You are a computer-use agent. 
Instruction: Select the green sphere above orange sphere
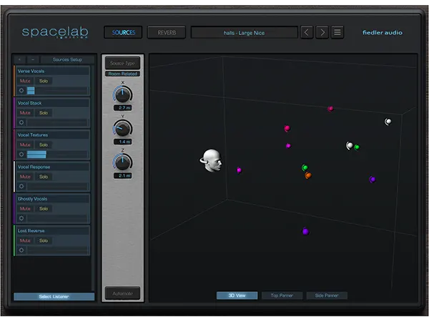point(305,167)
